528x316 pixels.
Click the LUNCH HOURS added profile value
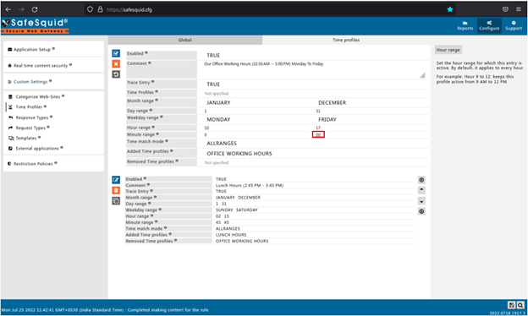231,235
